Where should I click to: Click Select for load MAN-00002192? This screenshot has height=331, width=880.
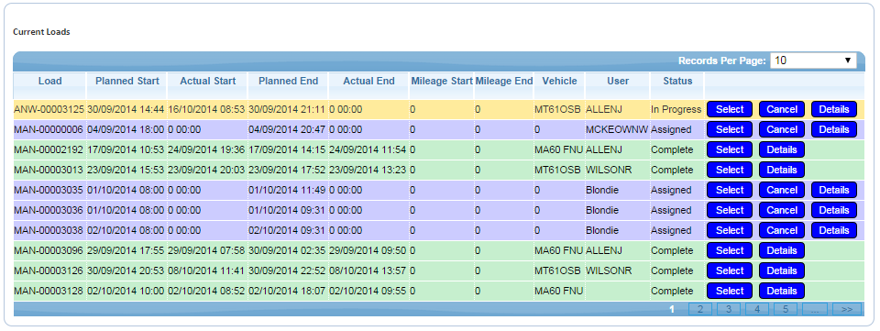(x=730, y=149)
